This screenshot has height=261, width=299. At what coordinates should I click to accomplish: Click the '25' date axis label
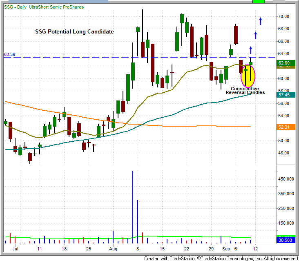pos(89,249)
